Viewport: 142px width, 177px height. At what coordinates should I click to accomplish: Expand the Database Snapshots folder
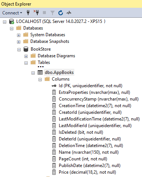click(x=18, y=42)
